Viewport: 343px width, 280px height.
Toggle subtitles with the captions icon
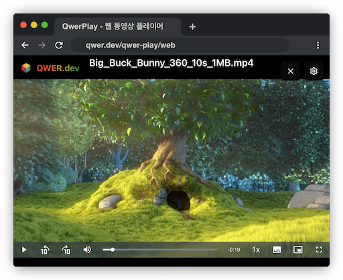click(277, 250)
